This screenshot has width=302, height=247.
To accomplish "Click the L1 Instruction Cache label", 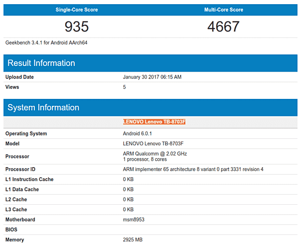I will pyautogui.click(x=29, y=180).
